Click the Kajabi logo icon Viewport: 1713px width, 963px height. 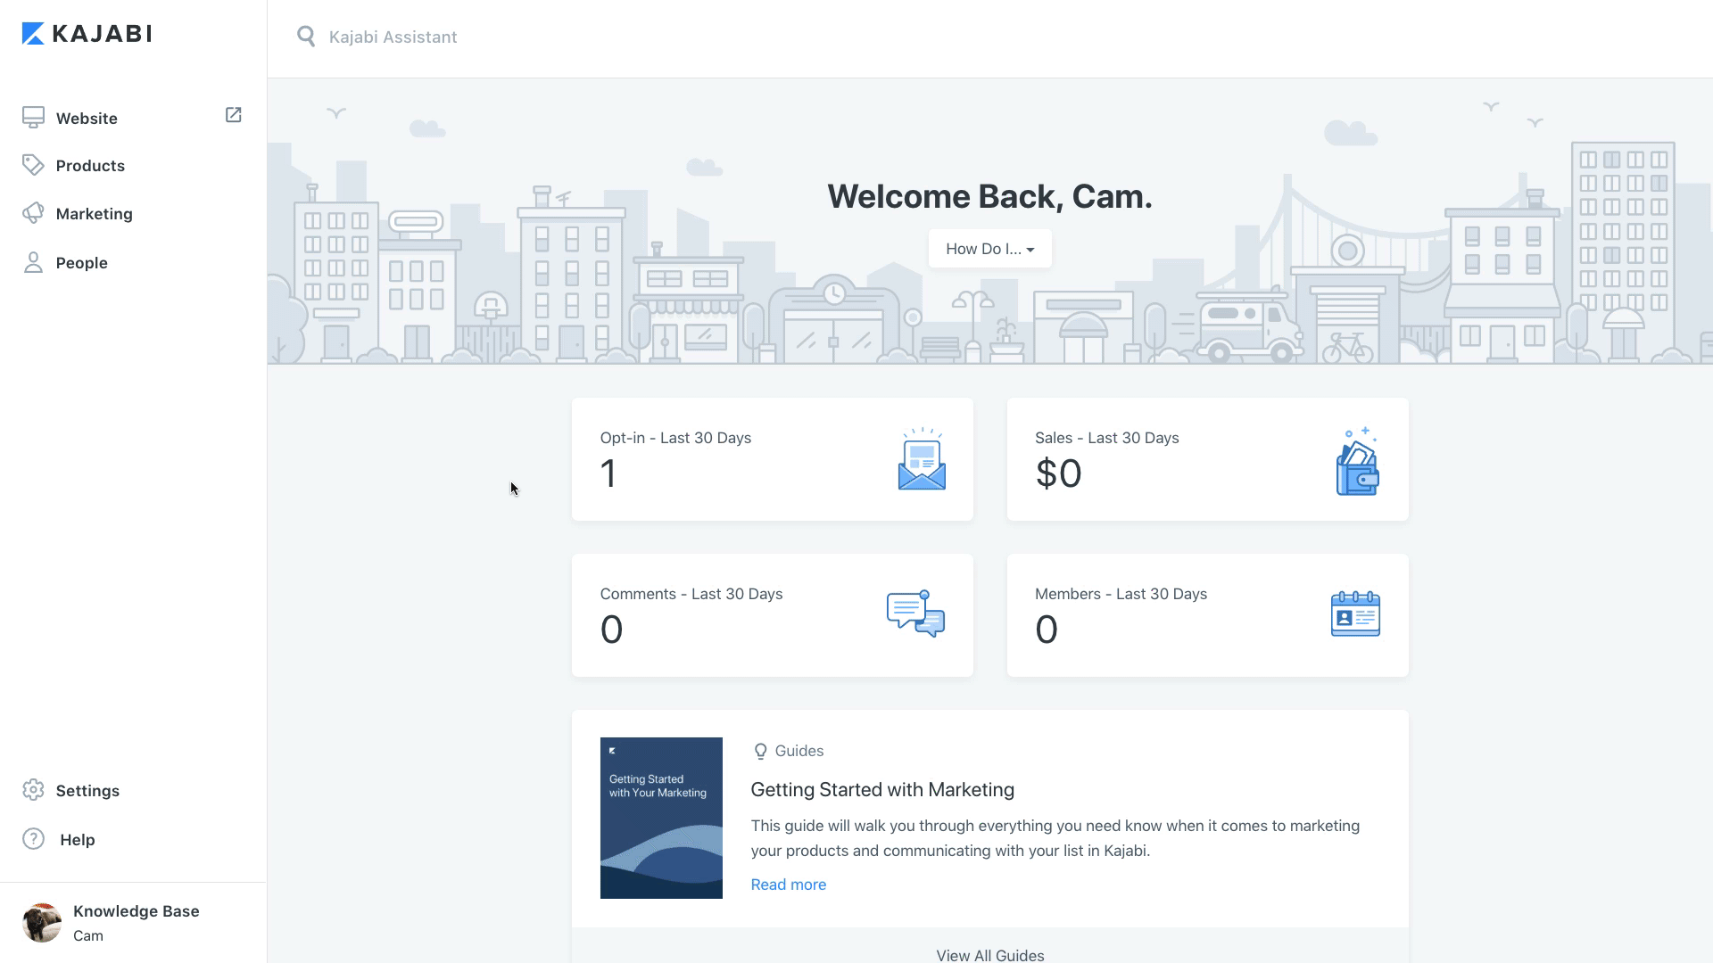(33, 34)
